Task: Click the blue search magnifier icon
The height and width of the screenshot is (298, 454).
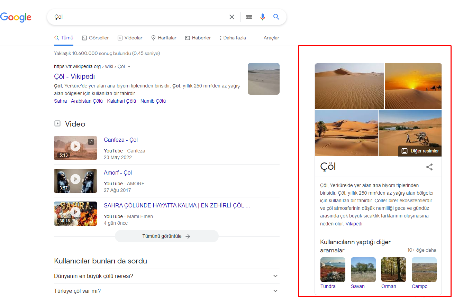Action: 276,17
